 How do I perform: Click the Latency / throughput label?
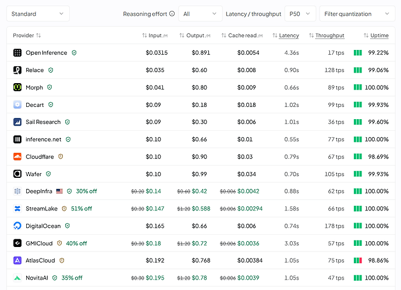[253, 14]
